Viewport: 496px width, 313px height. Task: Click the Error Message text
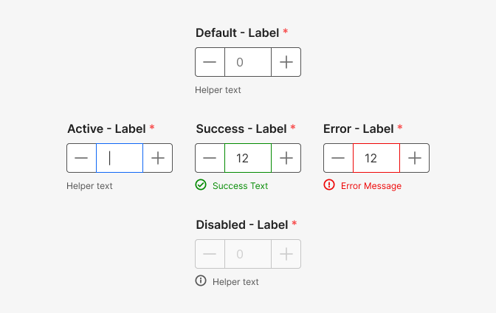tap(371, 186)
